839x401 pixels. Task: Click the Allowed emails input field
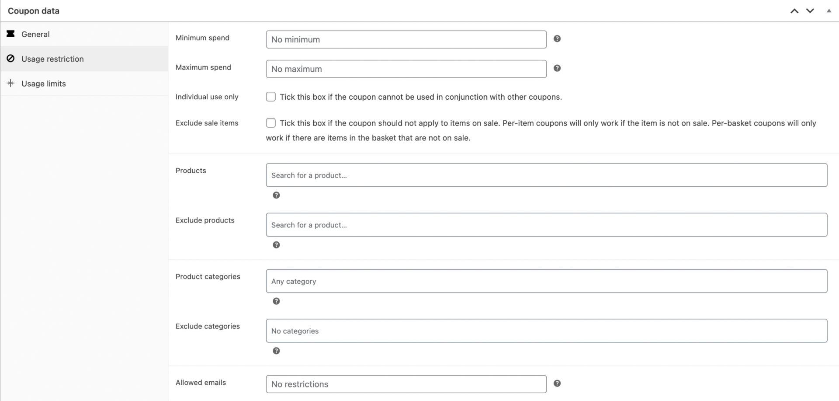(x=406, y=384)
